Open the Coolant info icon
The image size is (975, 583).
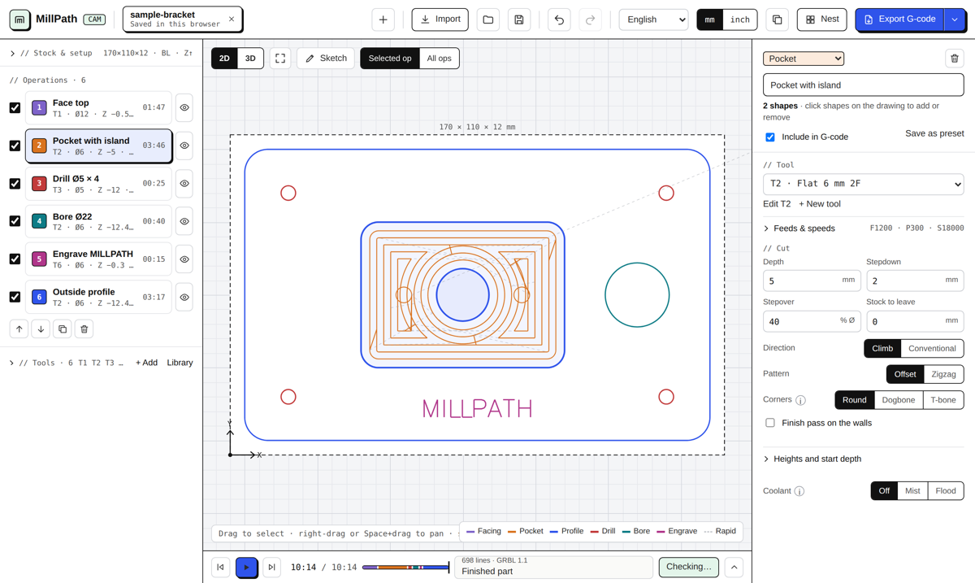[x=799, y=491]
